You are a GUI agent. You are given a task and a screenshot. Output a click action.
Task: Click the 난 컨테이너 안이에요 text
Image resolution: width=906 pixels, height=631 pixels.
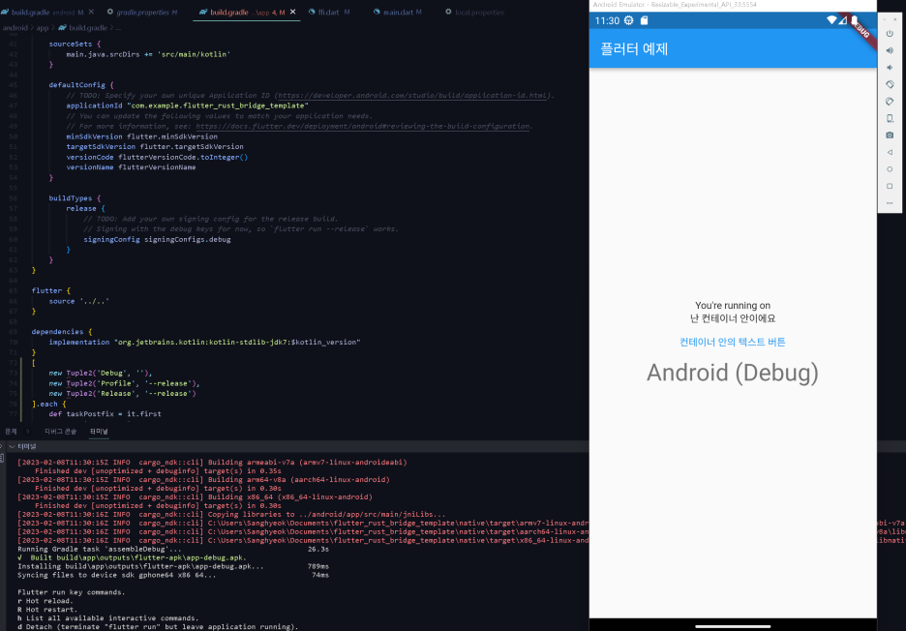click(x=732, y=318)
